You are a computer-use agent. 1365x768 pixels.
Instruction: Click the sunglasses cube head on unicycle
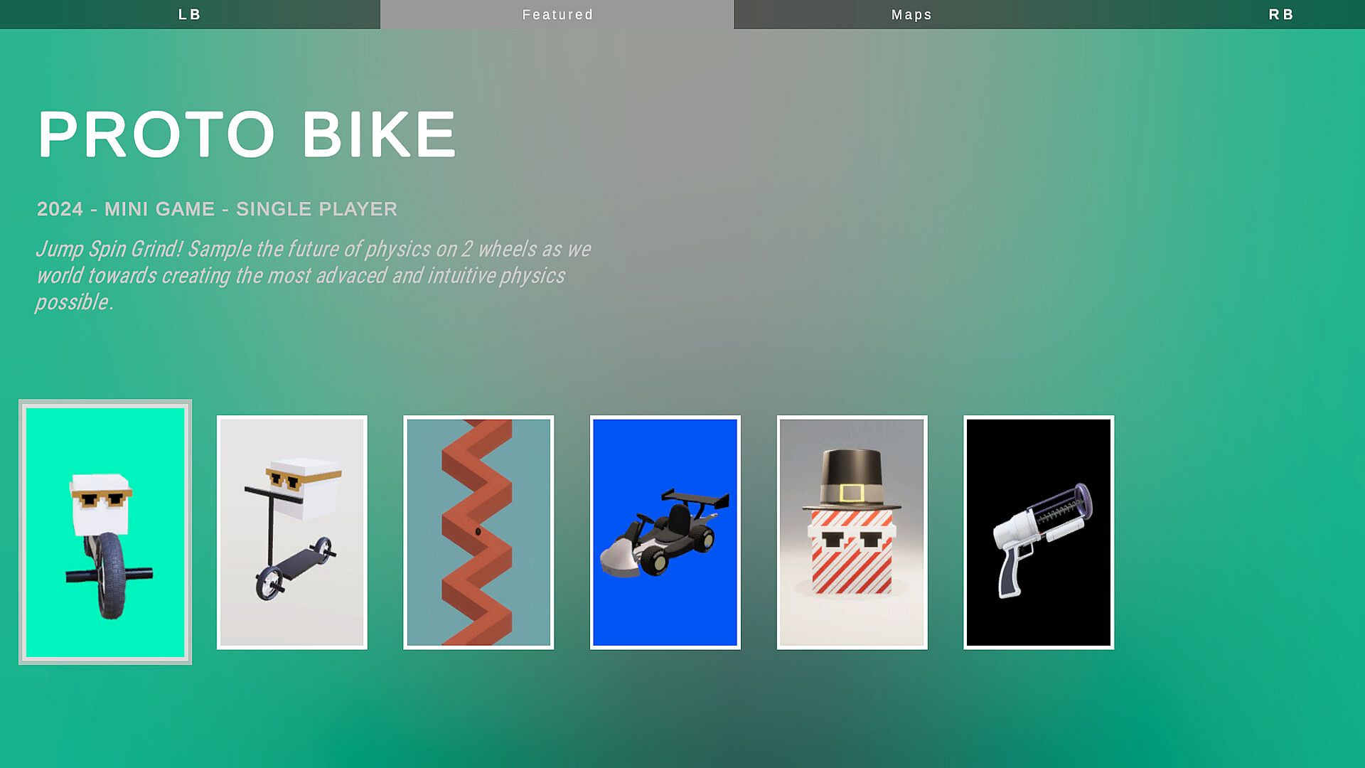(101, 503)
